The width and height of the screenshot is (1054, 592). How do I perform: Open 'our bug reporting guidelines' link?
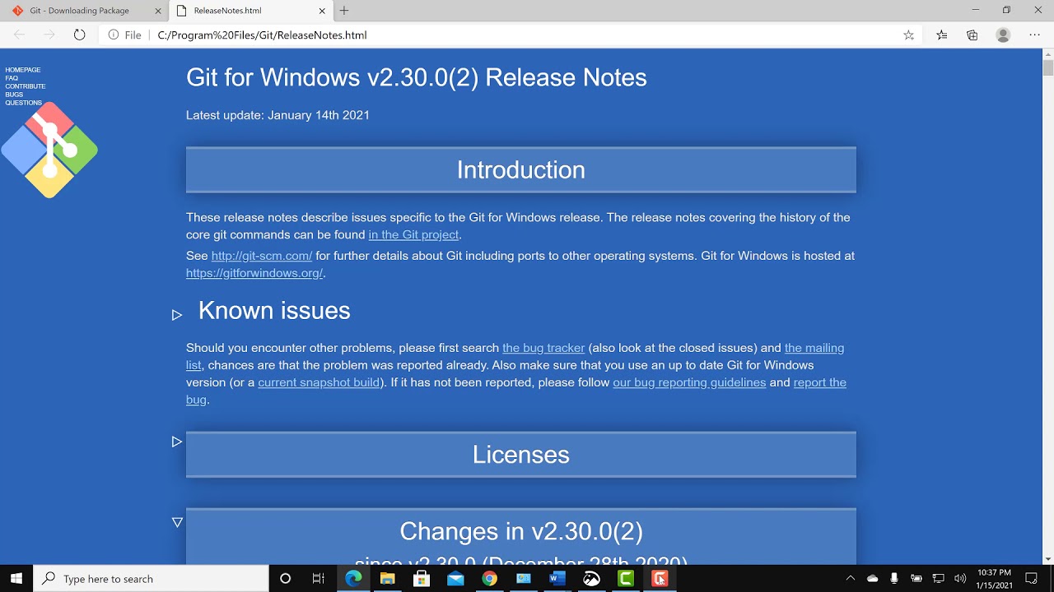coord(689,382)
